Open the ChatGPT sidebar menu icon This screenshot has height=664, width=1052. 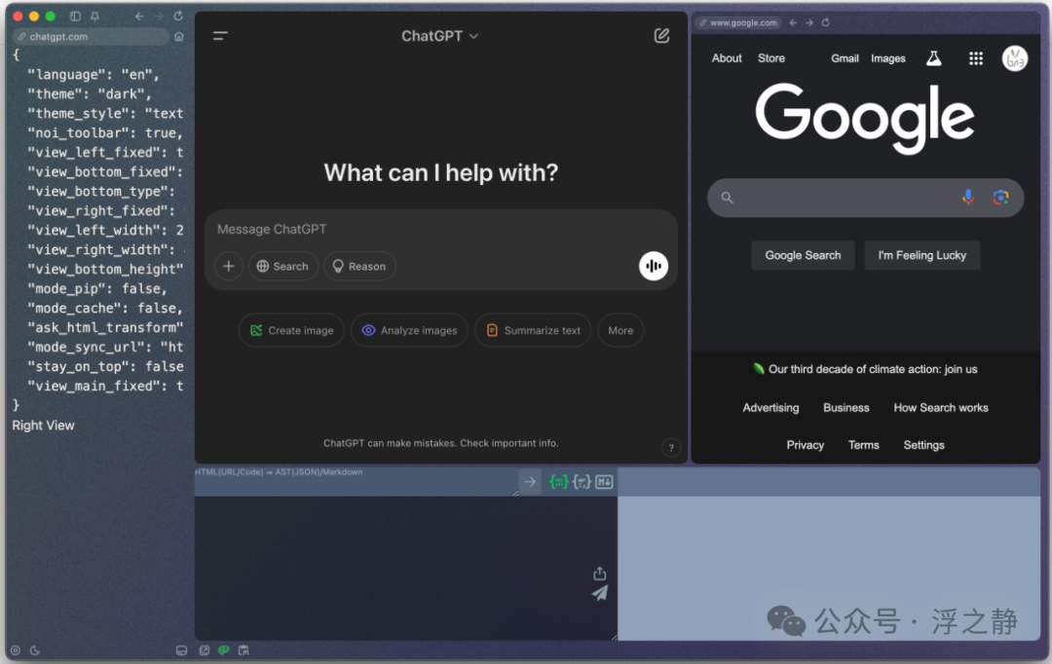coord(221,36)
